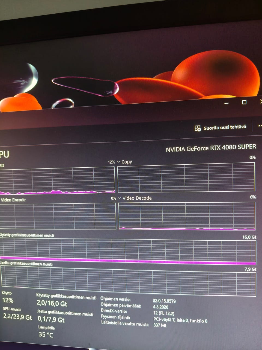This screenshot has width=262, height=350.
Task: Click the Copy engine usage graph
Action: pyautogui.click(x=186, y=177)
